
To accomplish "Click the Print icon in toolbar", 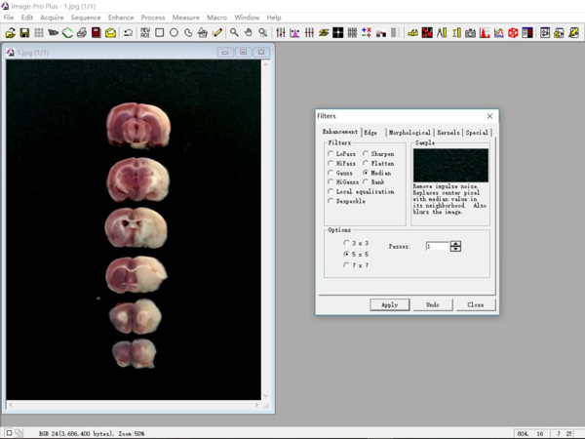I will tap(82, 33).
